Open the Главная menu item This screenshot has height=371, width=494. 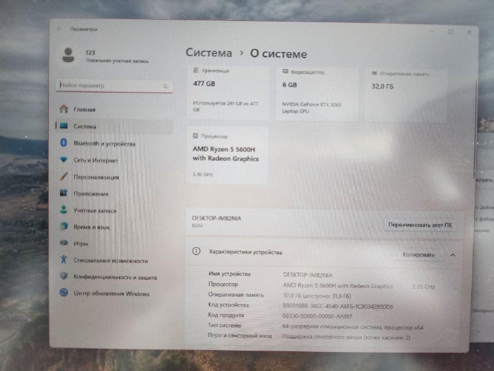[114, 109]
